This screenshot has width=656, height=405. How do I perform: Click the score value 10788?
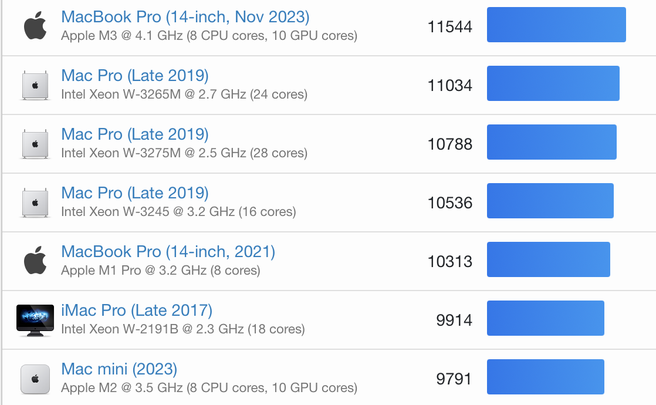pos(449,144)
